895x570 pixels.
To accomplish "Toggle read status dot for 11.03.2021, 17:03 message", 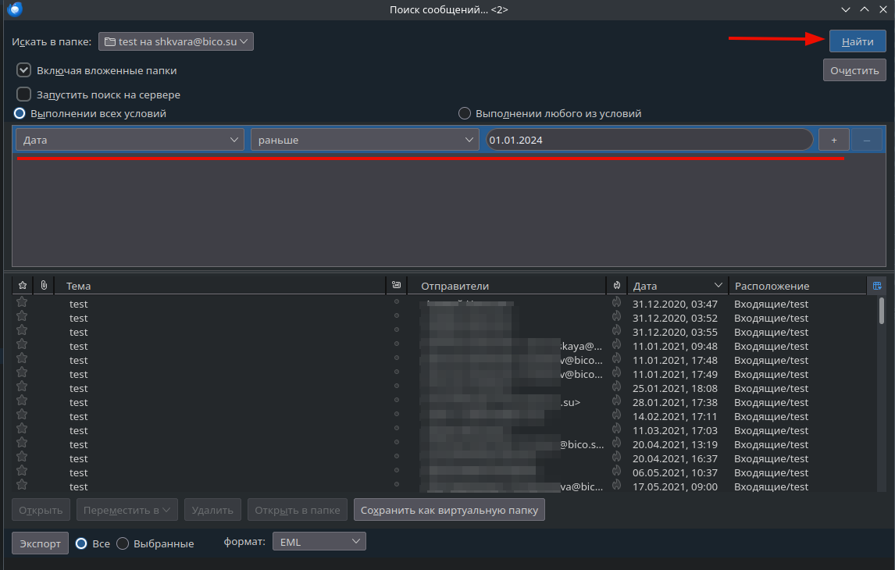I will pyautogui.click(x=397, y=428).
